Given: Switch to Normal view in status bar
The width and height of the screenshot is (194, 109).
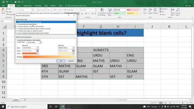Looking at the screenshot, I should tap(161, 103).
